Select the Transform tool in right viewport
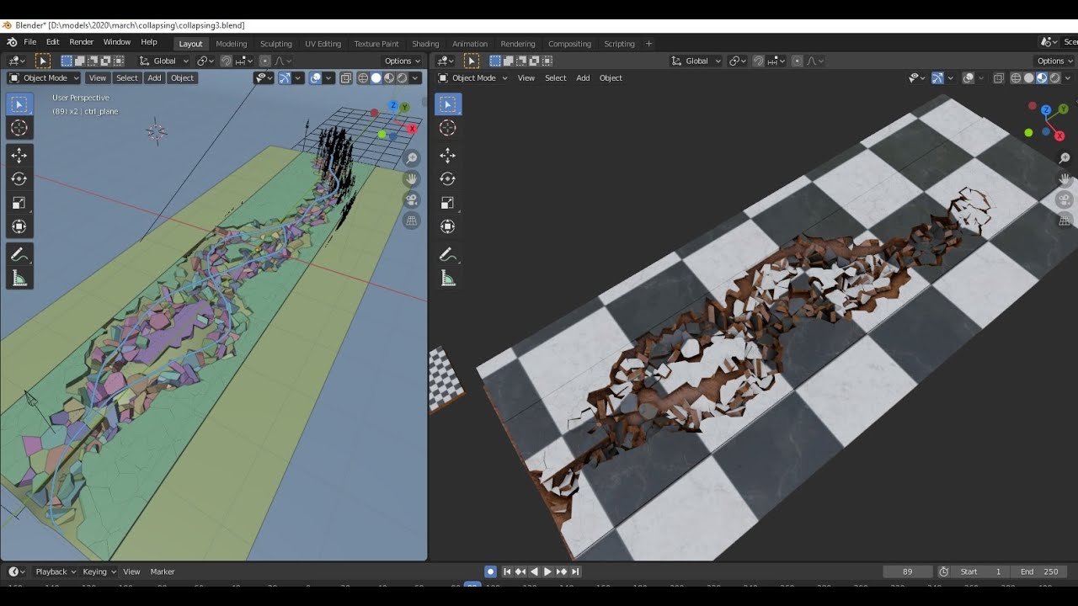 [x=448, y=226]
